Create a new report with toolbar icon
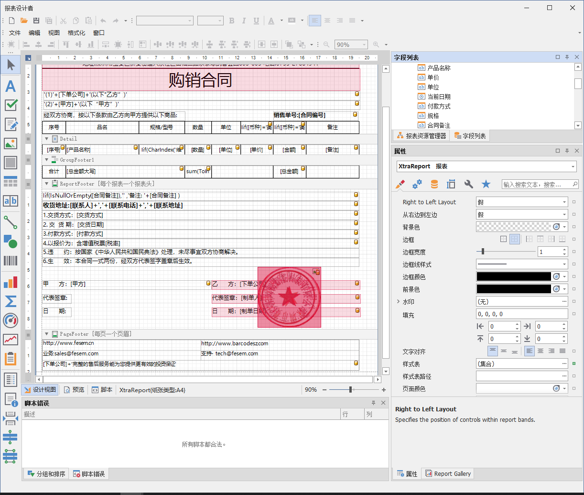 (x=11, y=21)
